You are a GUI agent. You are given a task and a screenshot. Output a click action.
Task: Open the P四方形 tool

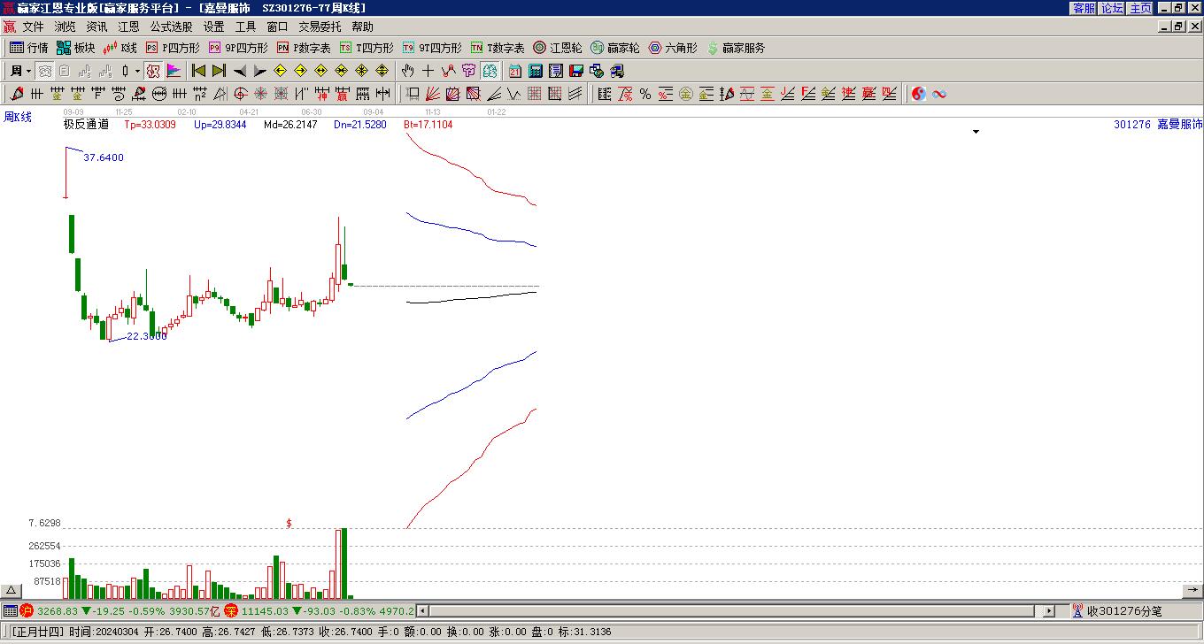point(174,48)
